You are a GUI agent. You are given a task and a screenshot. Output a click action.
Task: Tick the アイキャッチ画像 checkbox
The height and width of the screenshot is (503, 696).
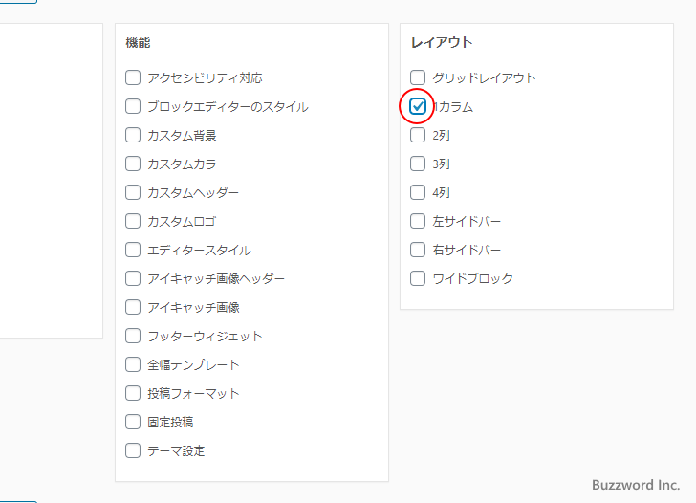pyautogui.click(x=133, y=307)
